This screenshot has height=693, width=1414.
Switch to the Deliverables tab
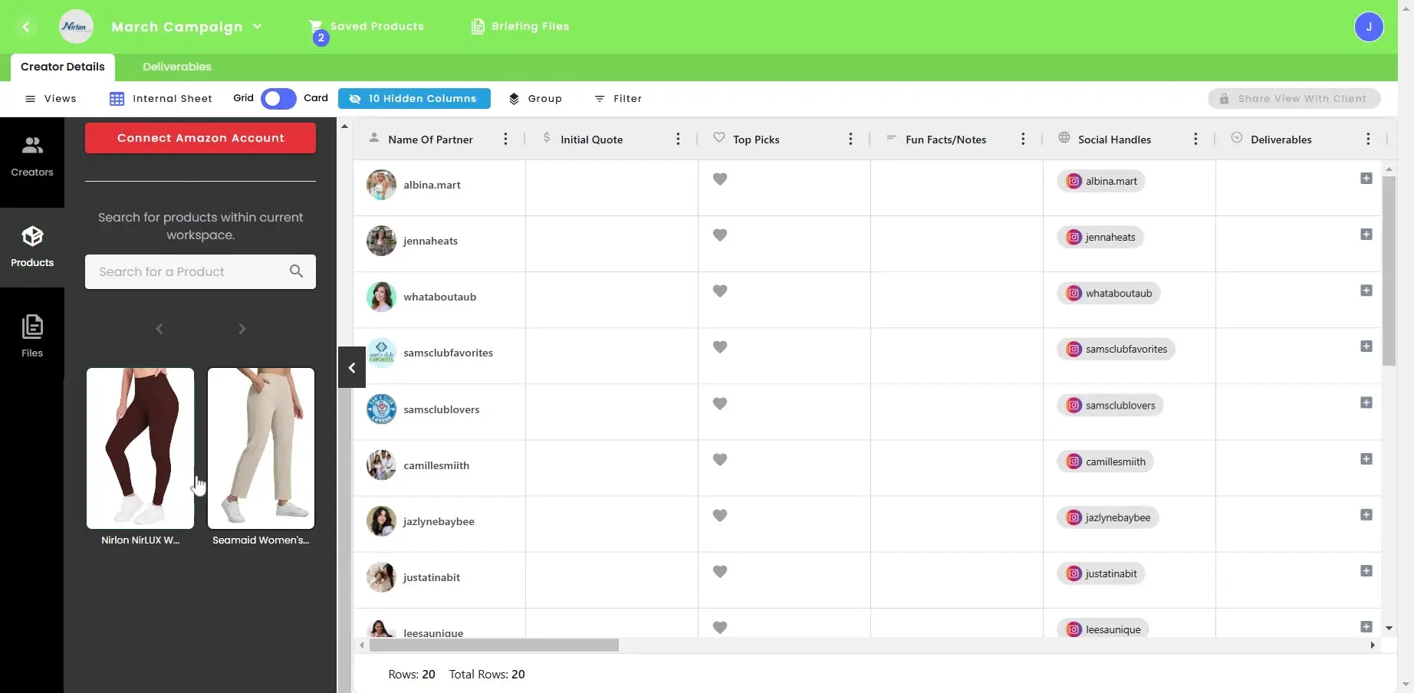click(176, 67)
